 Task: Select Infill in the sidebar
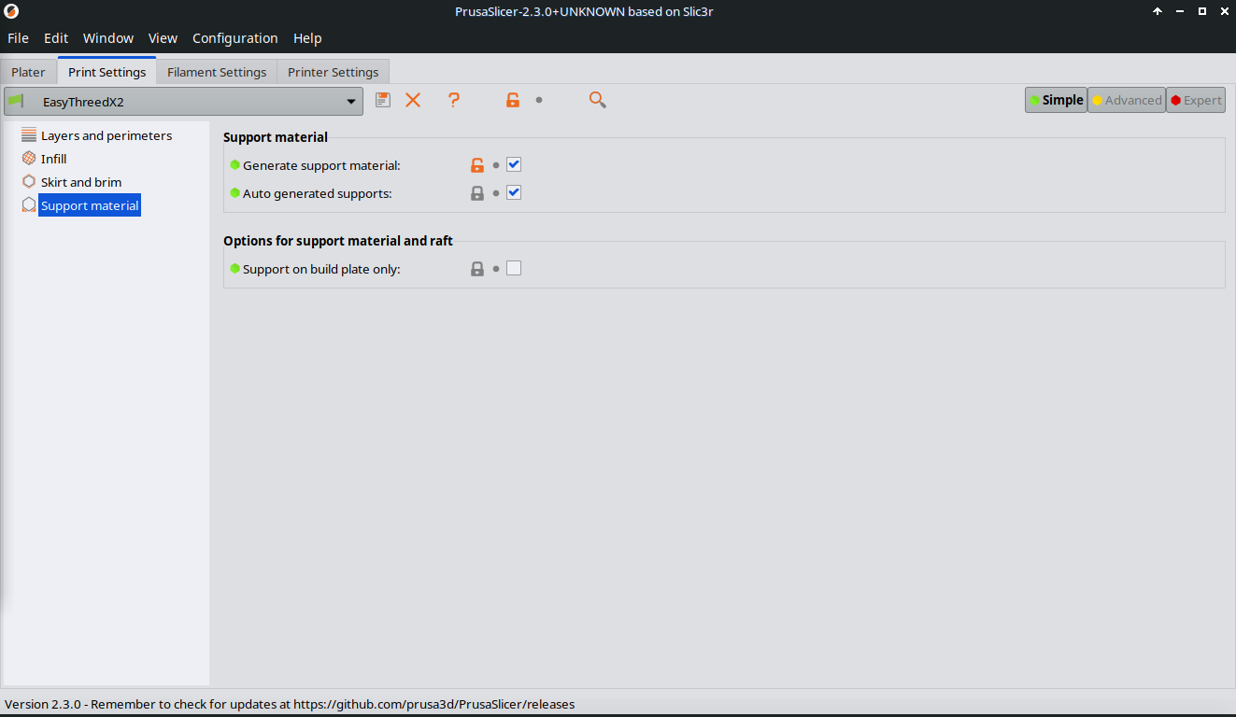53,159
